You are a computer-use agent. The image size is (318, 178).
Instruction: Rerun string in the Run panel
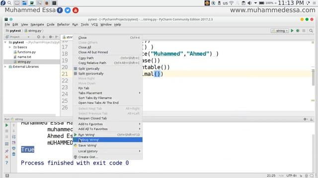pyautogui.click(x=6, y=125)
